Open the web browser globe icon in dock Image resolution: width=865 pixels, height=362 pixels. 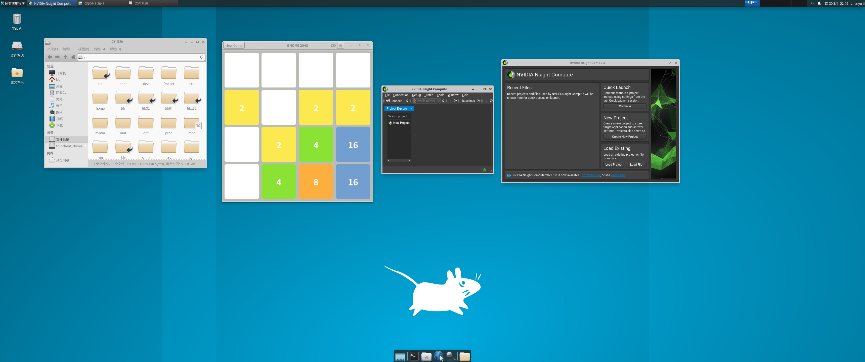click(438, 356)
